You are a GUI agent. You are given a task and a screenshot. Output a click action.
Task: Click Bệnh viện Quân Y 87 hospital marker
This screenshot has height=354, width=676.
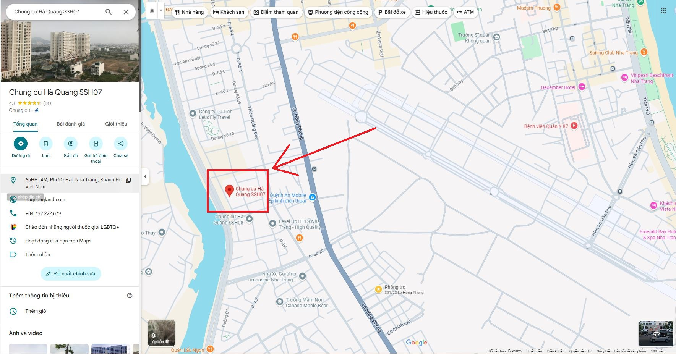tap(574, 125)
